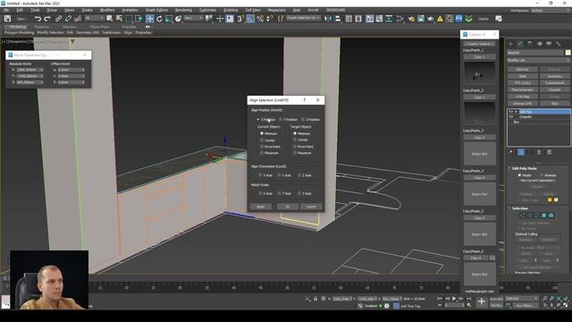The width and height of the screenshot is (572, 322).
Task: Activate the Select and Link tool
Action: click(x=58, y=18)
